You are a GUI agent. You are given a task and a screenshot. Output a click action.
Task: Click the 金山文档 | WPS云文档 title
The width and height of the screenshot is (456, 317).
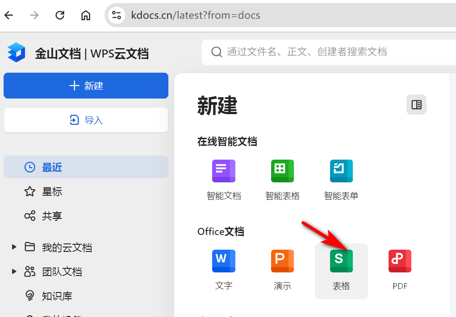92,54
